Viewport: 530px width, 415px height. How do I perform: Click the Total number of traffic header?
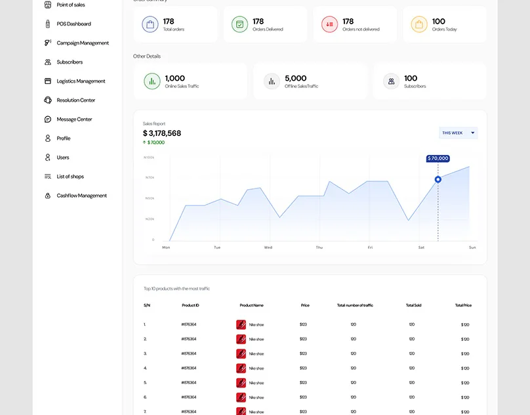click(x=355, y=305)
